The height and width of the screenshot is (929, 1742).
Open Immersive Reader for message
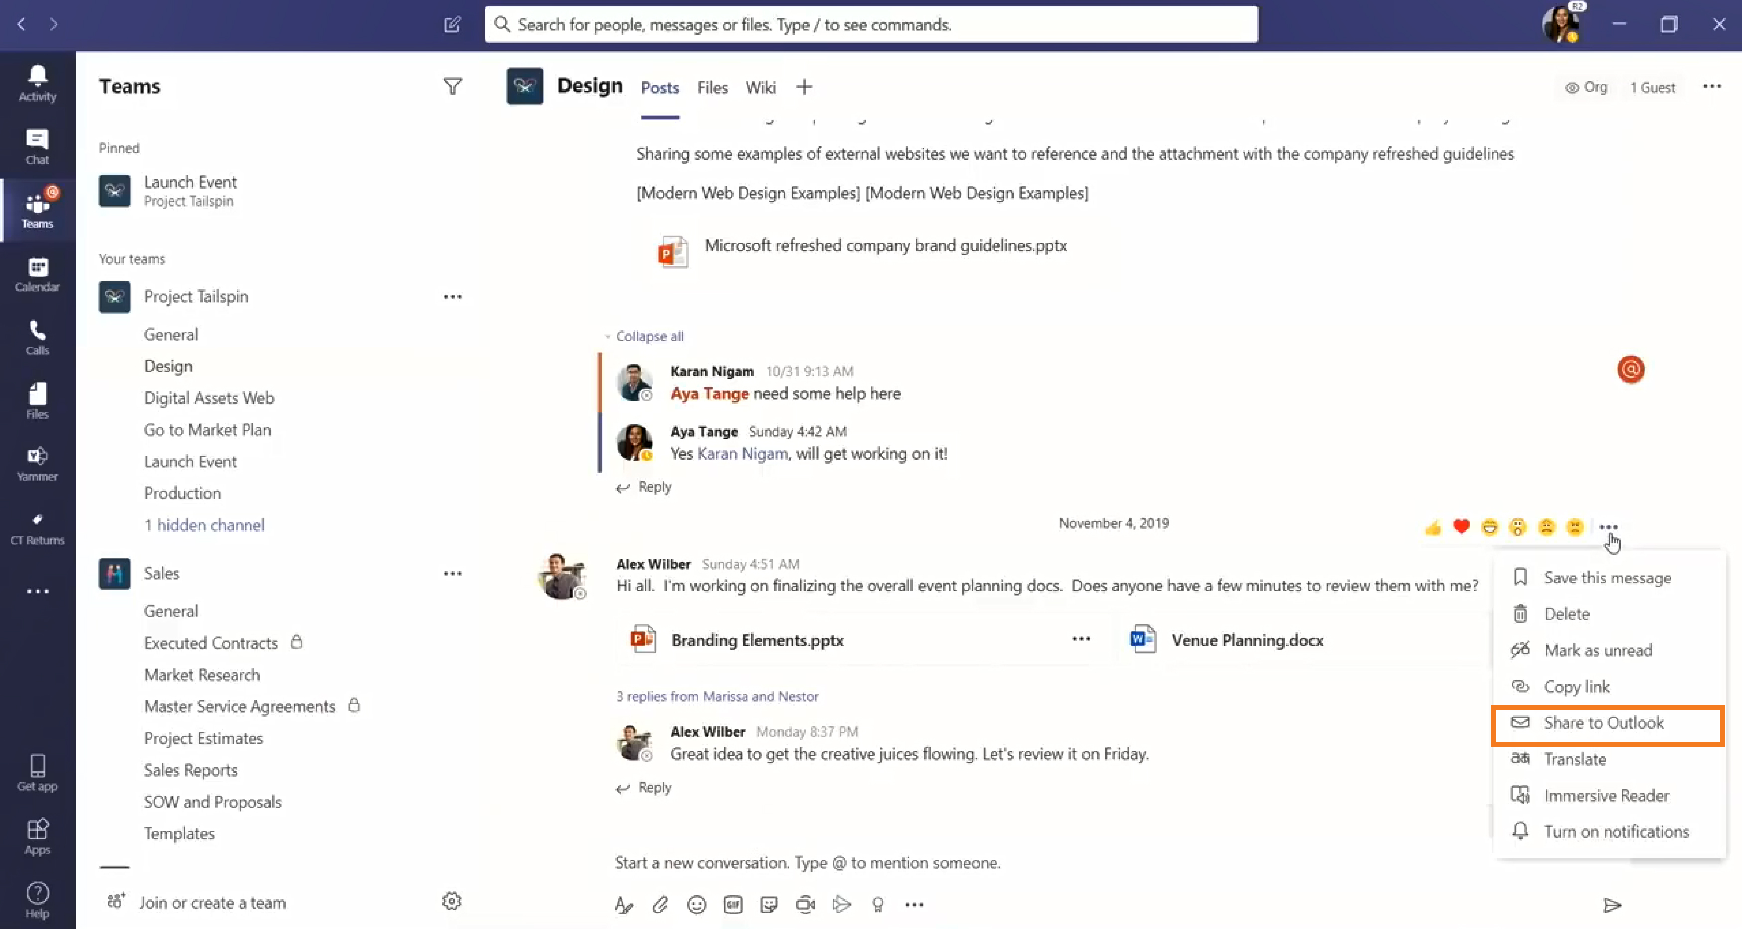(x=1608, y=796)
